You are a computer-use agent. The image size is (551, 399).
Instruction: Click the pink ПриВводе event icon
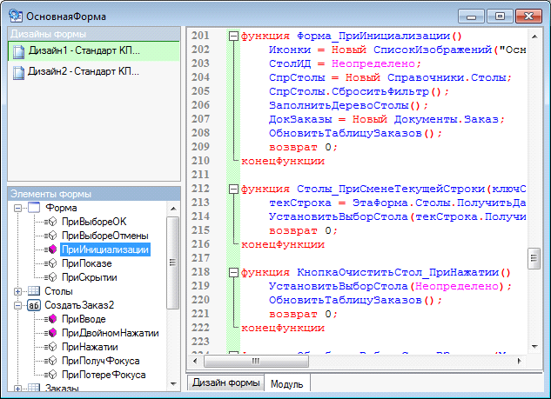(x=52, y=319)
